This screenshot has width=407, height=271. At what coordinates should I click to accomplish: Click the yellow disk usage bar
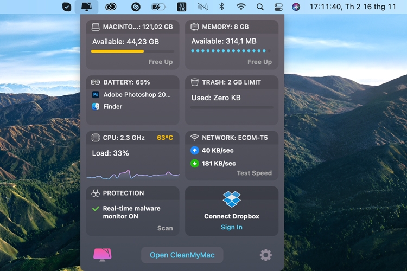132,51
